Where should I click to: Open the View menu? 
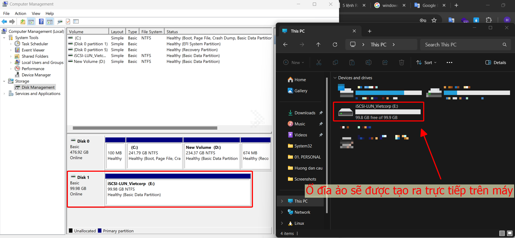click(36, 13)
